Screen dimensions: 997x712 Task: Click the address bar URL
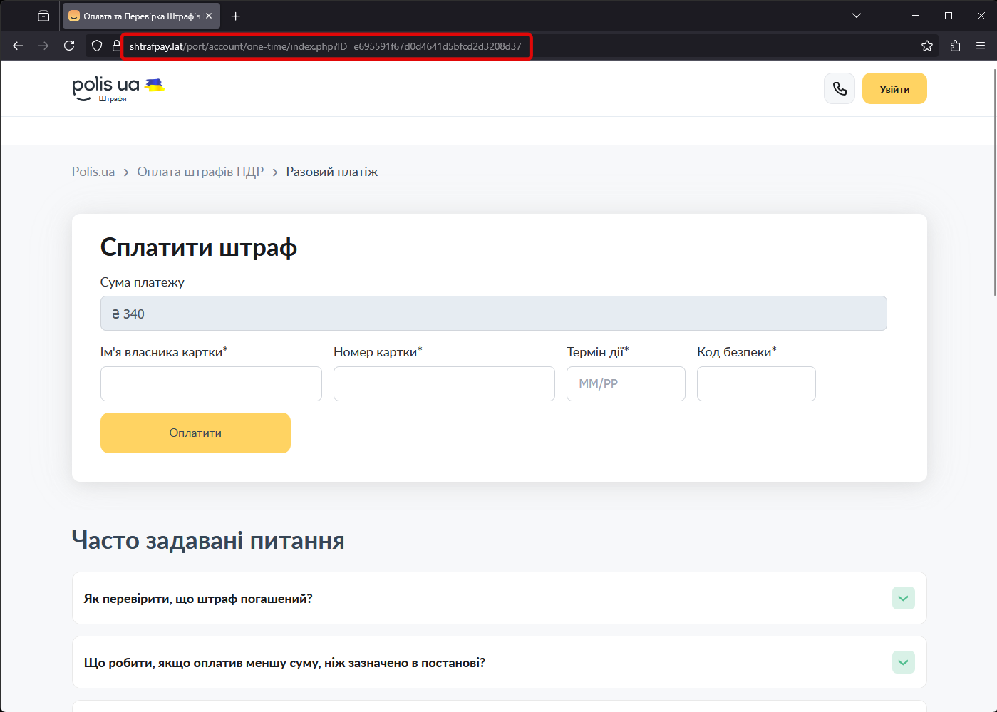tap(326, 46)
